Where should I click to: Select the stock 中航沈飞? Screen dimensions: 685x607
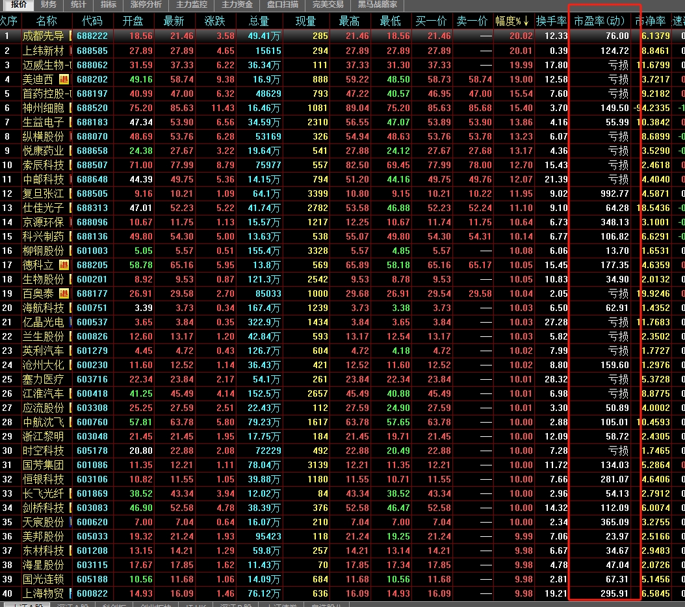pos(44,422)
